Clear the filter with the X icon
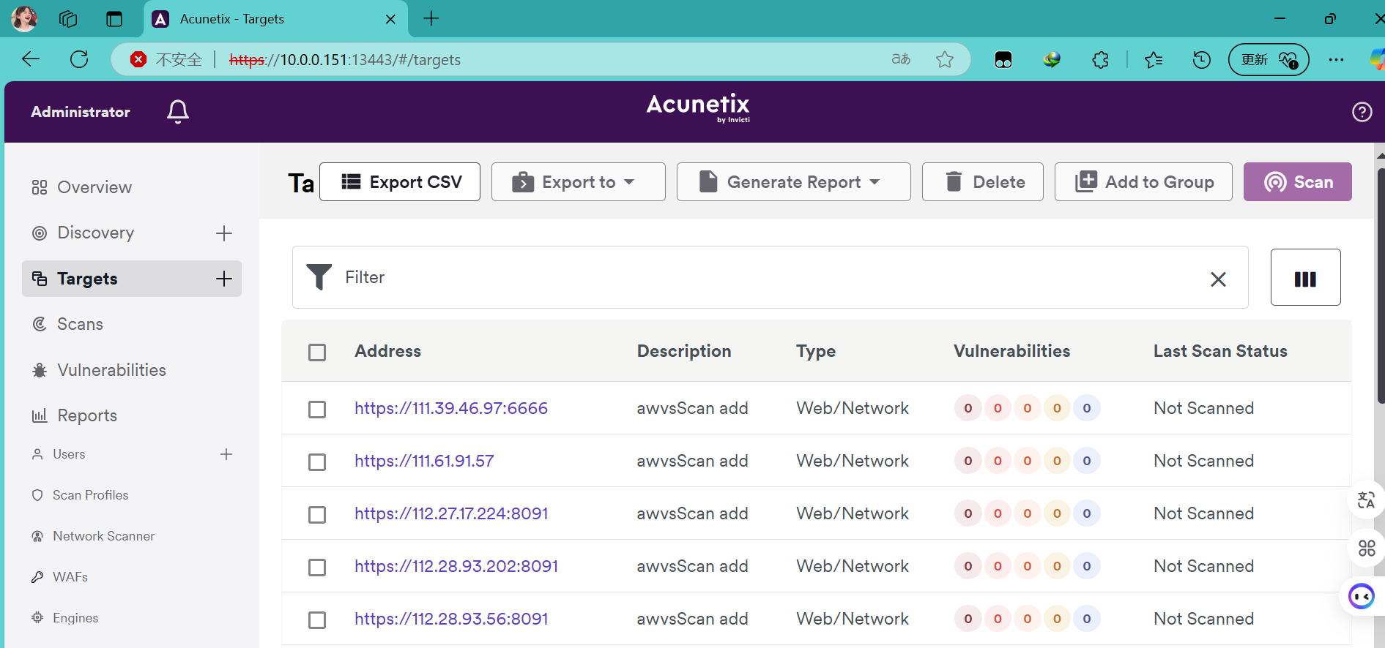The image size is (1385, 648). (x=1218, y=279)
